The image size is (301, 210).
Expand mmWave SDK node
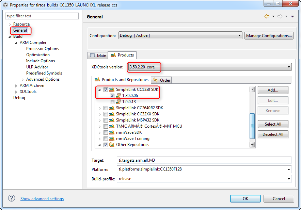pyautogui.click(x=99, y=133)
